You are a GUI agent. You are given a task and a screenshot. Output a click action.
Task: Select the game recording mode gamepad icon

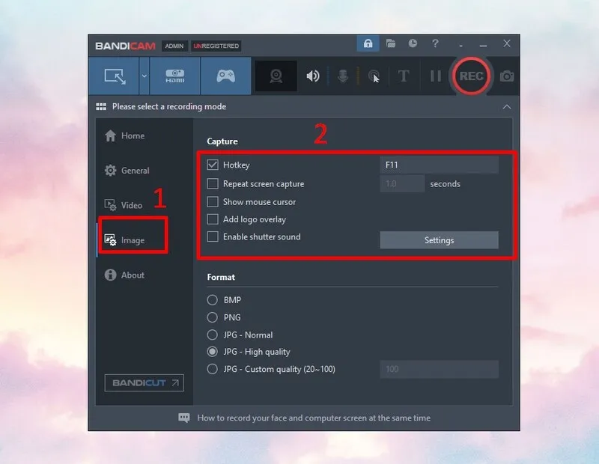point(225,76)
